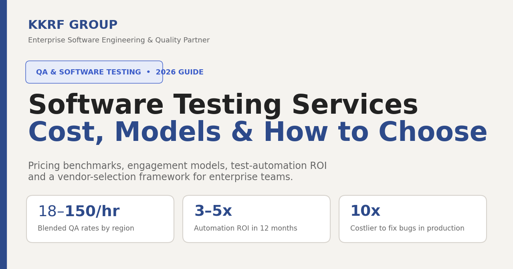Click the 'Cost, Models & How to Choose' heading

(258, 132)
